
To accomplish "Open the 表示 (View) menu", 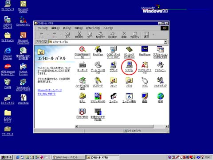I will click(x=67, y=28).
